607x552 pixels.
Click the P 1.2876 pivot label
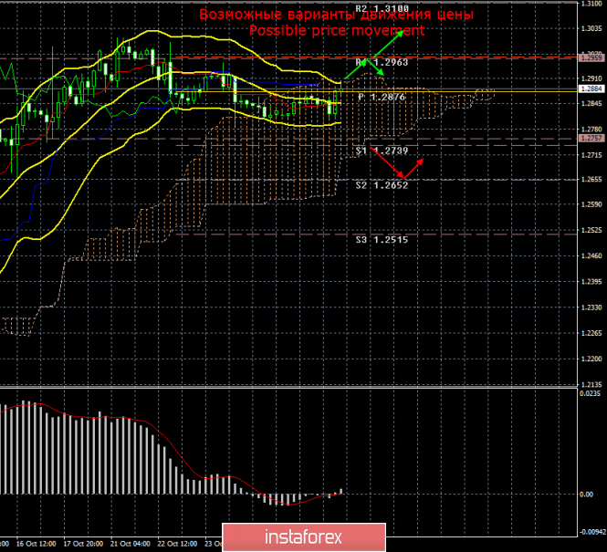[x=382, y=97]
